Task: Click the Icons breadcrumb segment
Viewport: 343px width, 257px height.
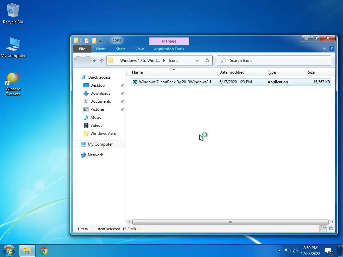Action: pyautogui.click(x=174, y=61)
